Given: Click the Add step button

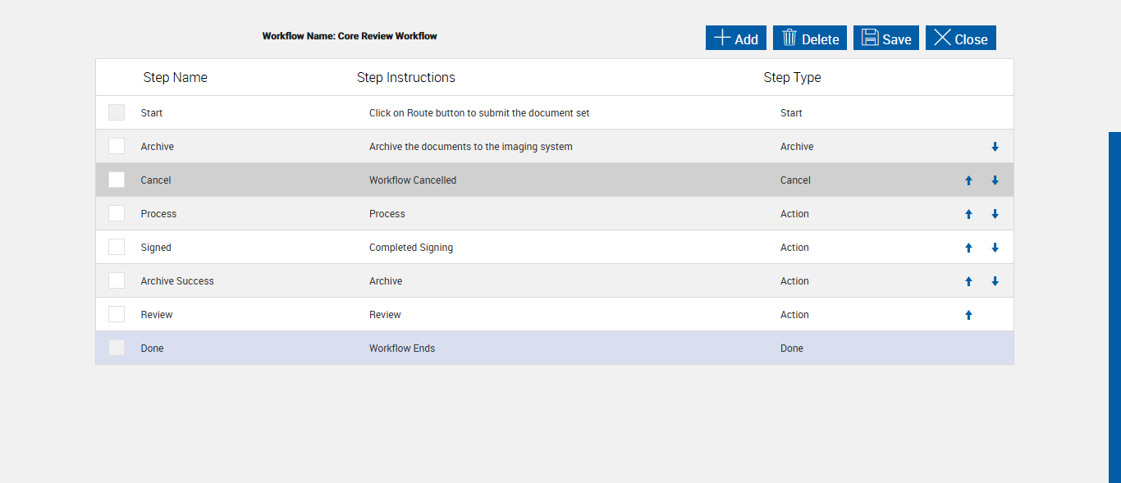Looking at the screenshot, I should (x=736, y=39).
